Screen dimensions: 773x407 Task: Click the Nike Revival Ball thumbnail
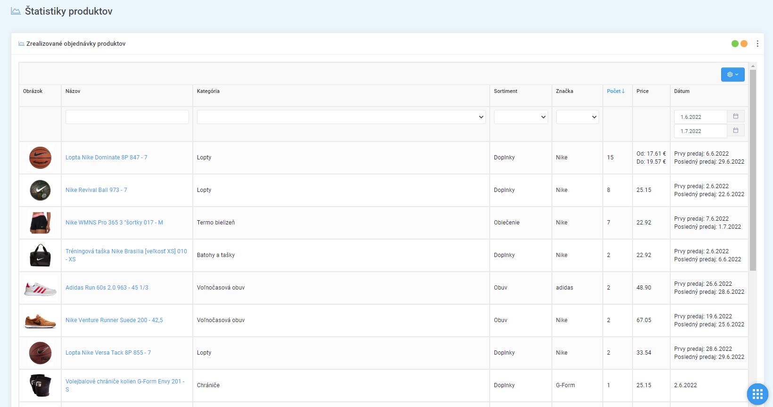(40, 190)
